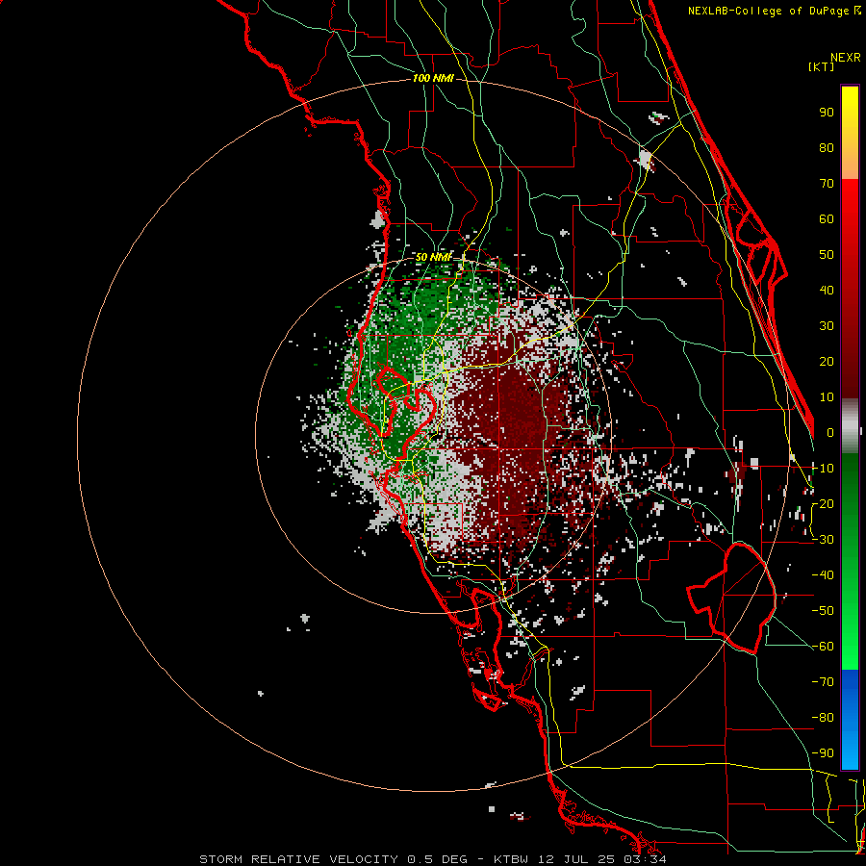
Task: Select the -80 value on the velocity scale
Action: click(x=823, y=718)
